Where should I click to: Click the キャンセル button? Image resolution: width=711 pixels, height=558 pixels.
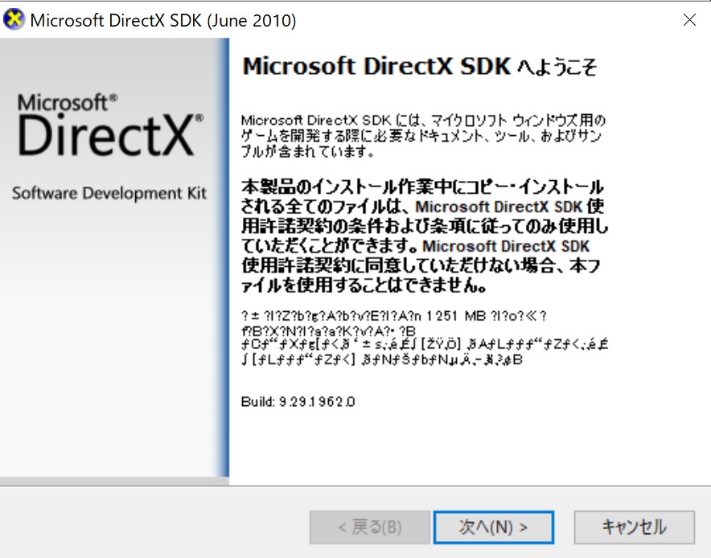[634, 527]
